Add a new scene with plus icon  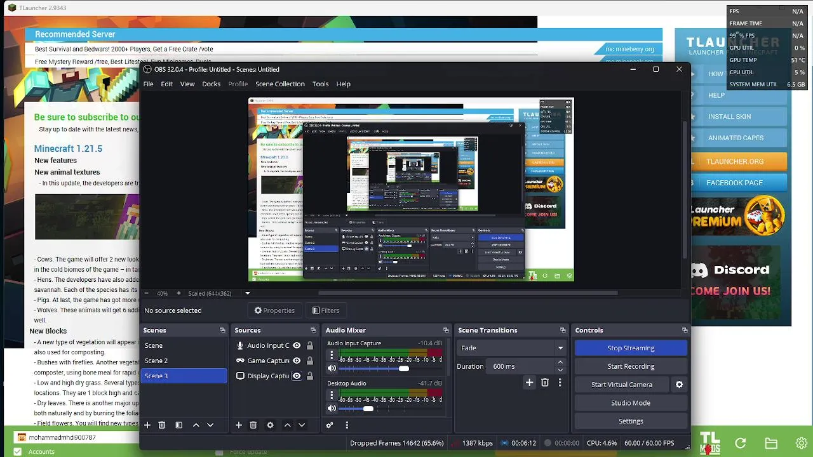tap(147, 425)
